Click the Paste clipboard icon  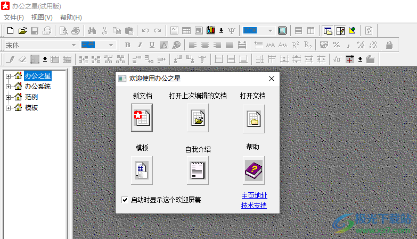click(x=129, y=31)
